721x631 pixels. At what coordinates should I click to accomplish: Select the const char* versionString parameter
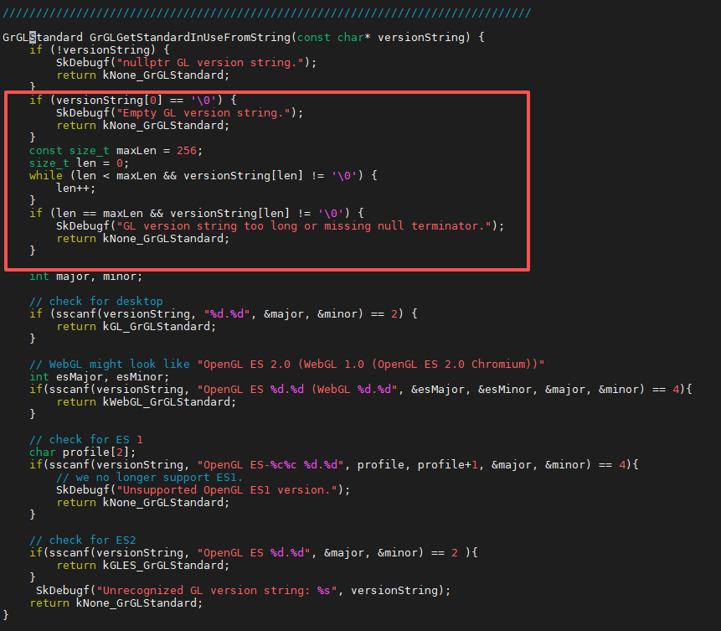pyautogui.click(x=381, y=37)
